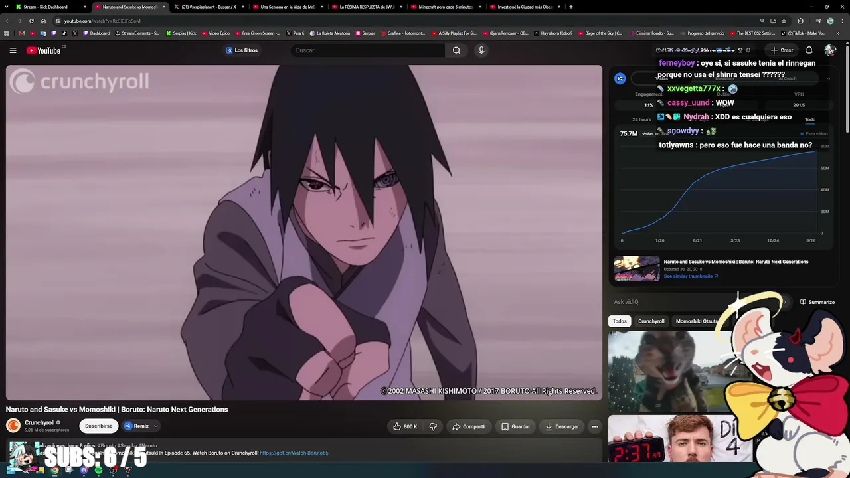Viewport: 850px width, 478px height.
Task: Switch to the #serpiasfanart X tab
Action: 209,7
